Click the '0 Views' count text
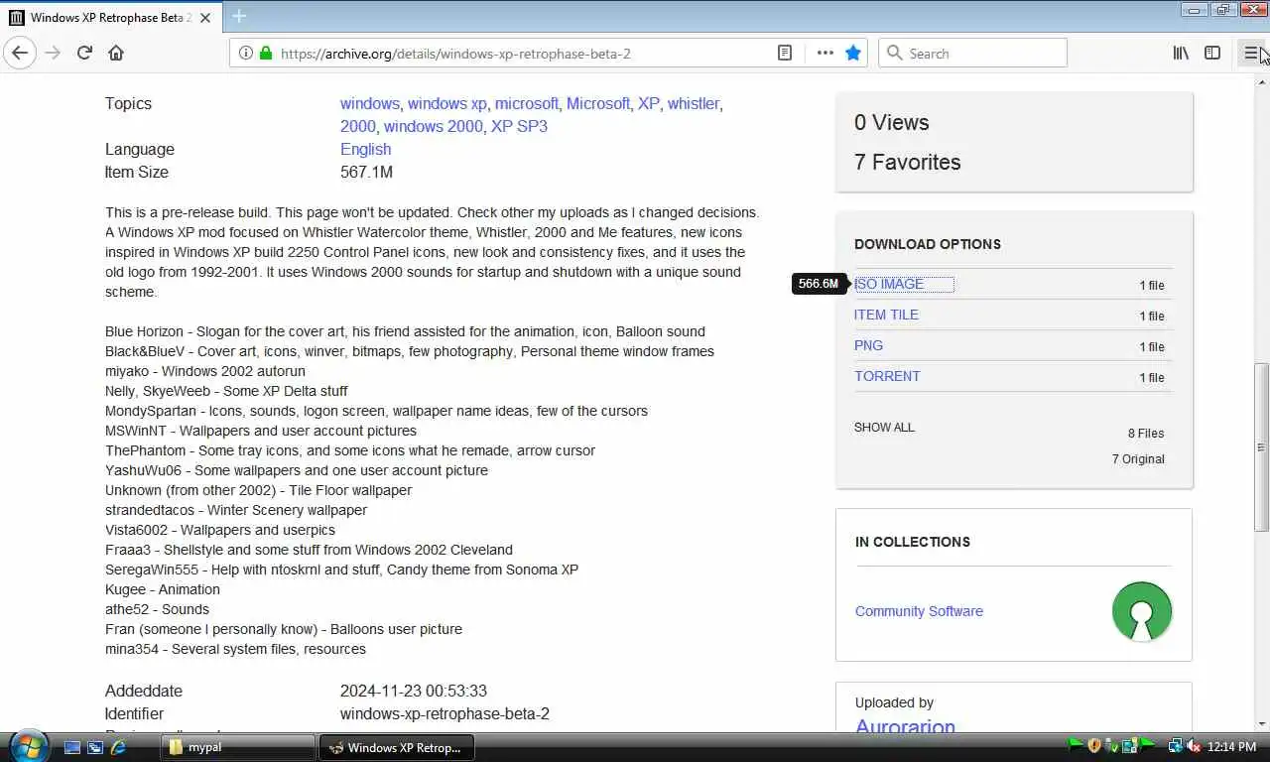The height and width of the screenshot is (762, 1270). click(x=891, y=122)
